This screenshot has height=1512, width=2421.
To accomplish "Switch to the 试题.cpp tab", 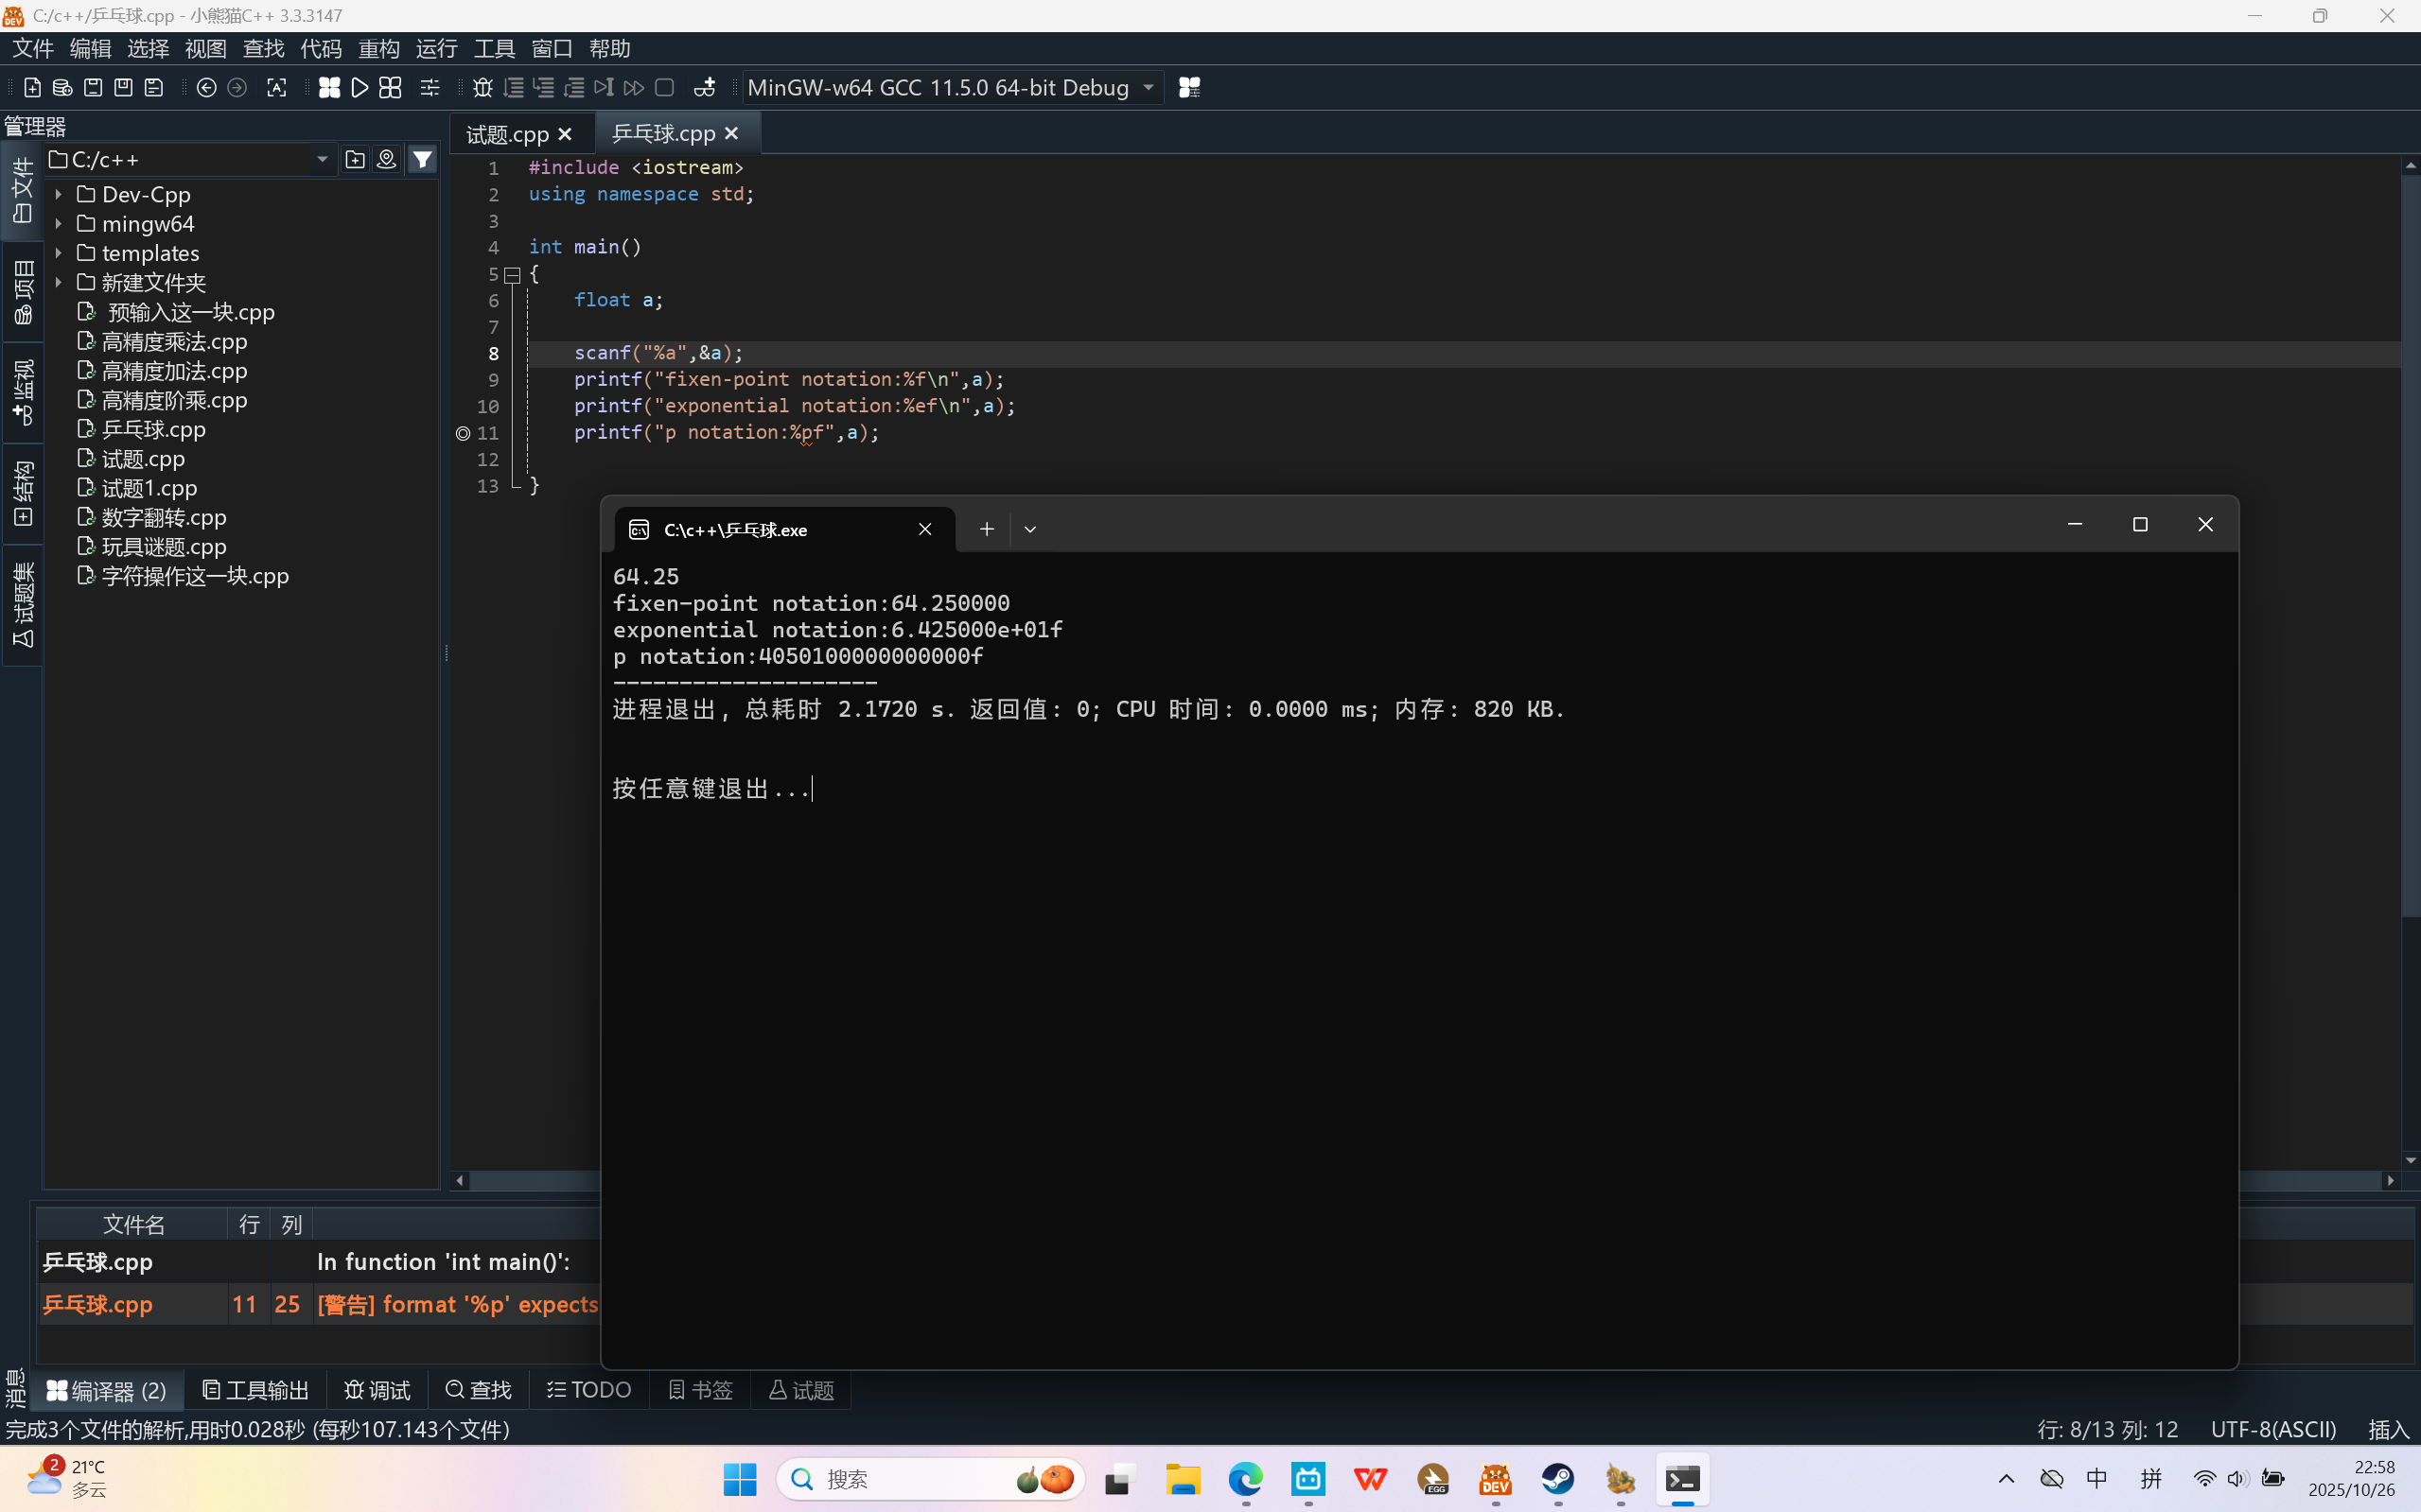I will click(x=507, y=134).
